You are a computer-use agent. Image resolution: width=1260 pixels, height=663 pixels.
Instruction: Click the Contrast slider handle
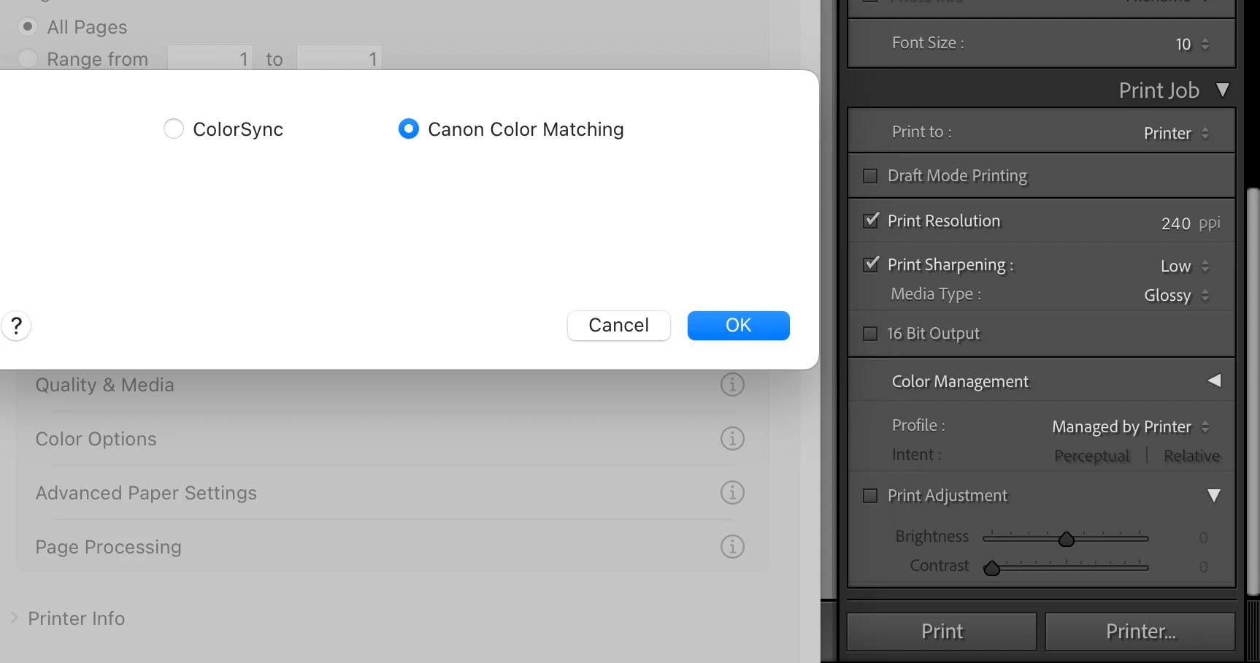point(992,568)
